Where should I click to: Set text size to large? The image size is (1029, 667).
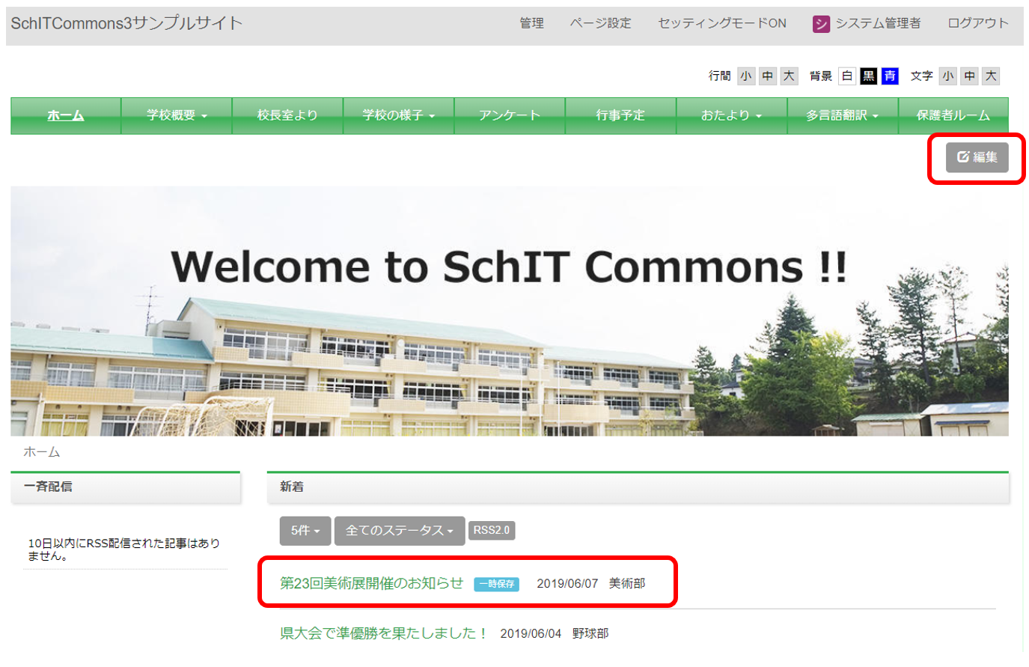tap(991, 76)
